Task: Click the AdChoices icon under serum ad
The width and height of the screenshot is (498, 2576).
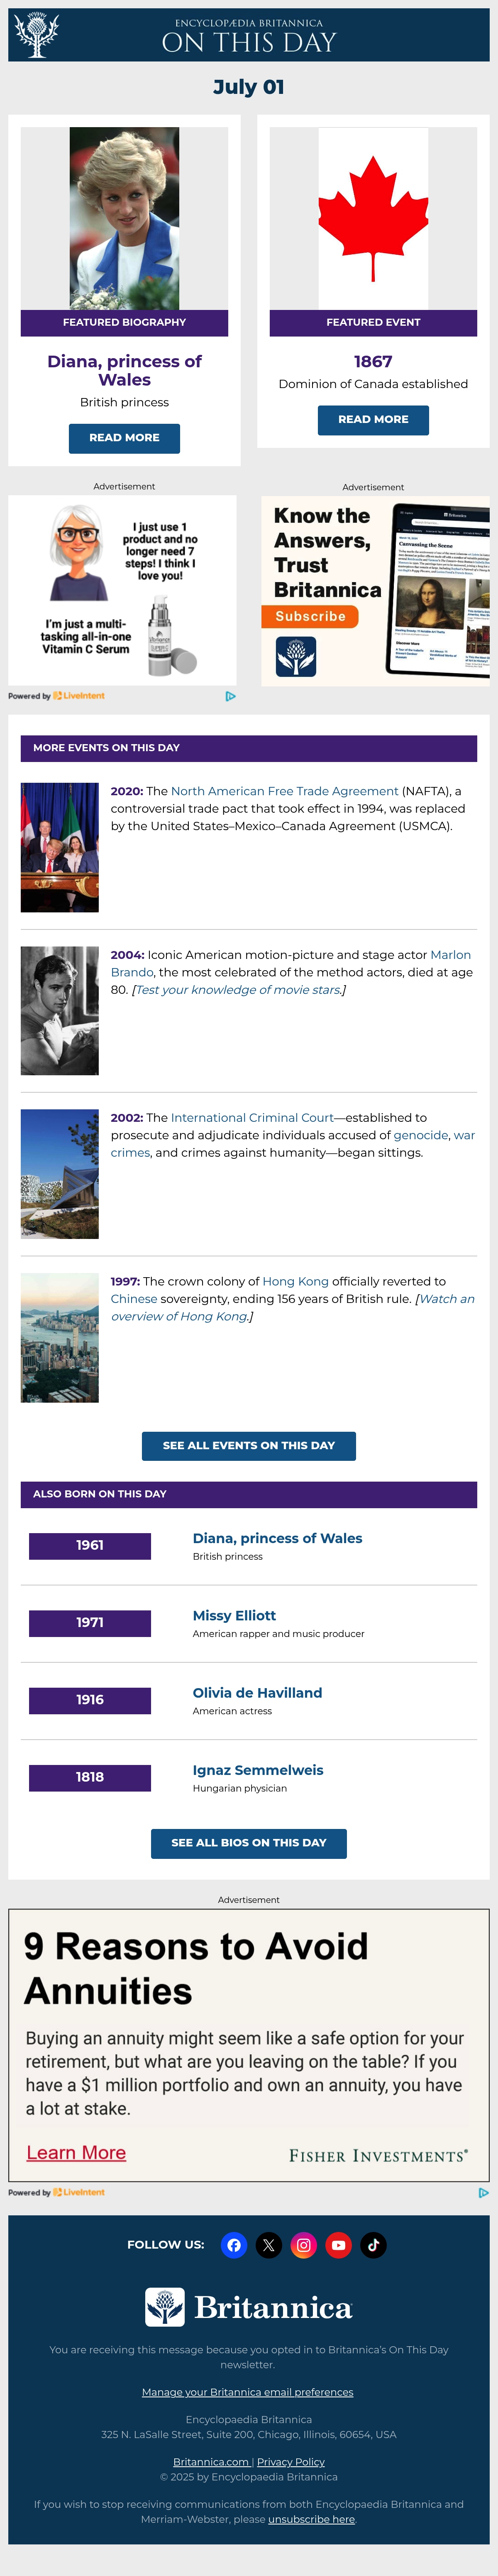Action: tap(231, 696)
